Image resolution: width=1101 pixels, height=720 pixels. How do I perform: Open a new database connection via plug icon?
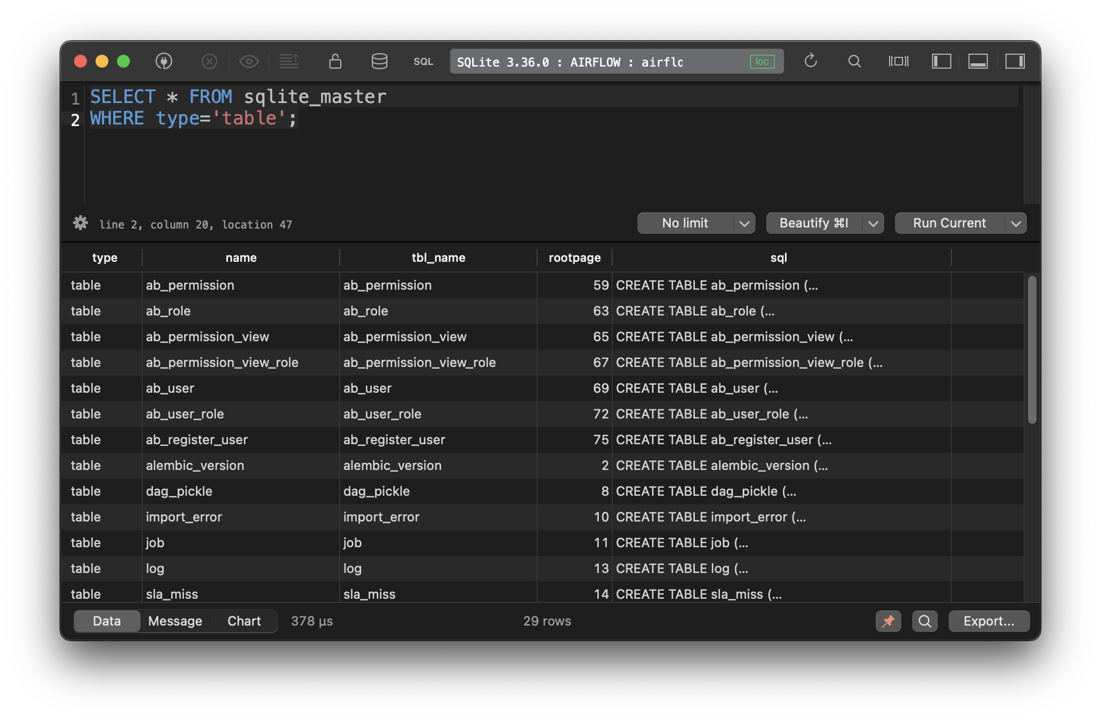164,61
